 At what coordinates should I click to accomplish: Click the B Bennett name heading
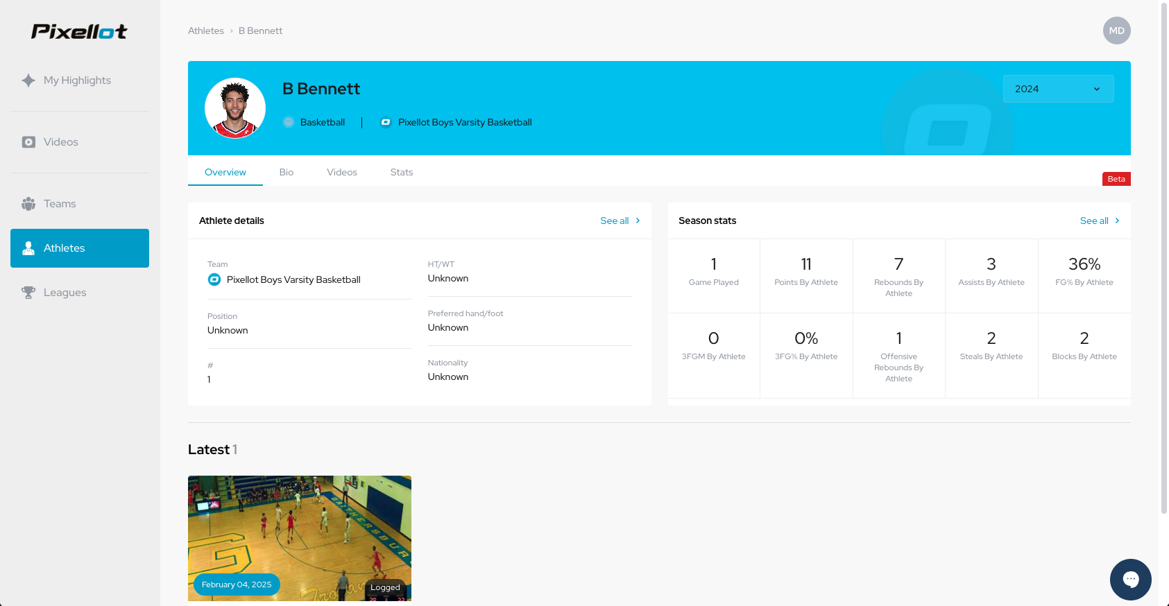[x=321, y=89]
